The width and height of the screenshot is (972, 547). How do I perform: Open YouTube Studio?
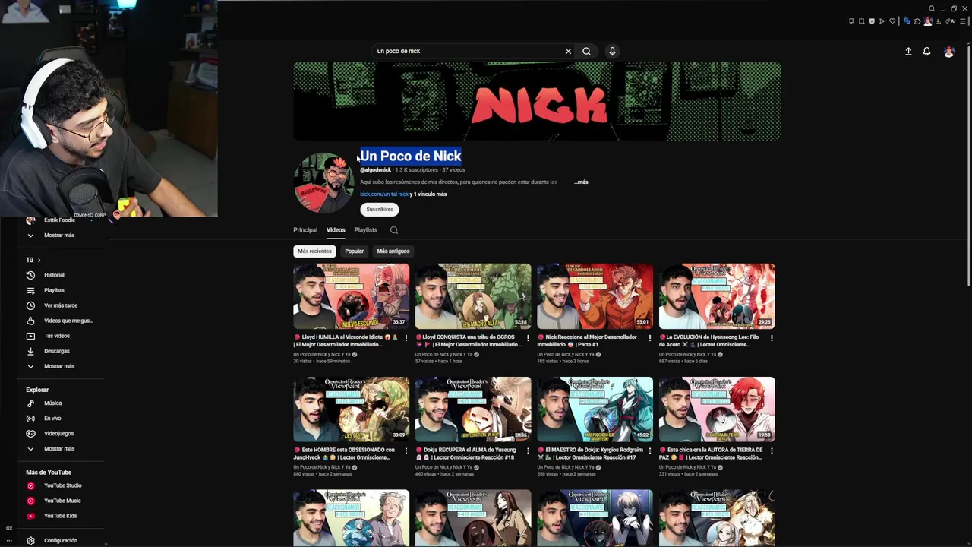pyautogui.click(x=62, y=485)
